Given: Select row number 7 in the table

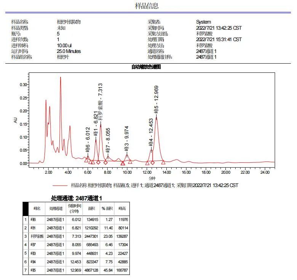Looking at the screenshot, I should tap(26, 270).
